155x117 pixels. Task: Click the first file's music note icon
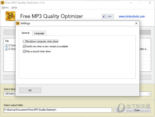tap(6, 45)
